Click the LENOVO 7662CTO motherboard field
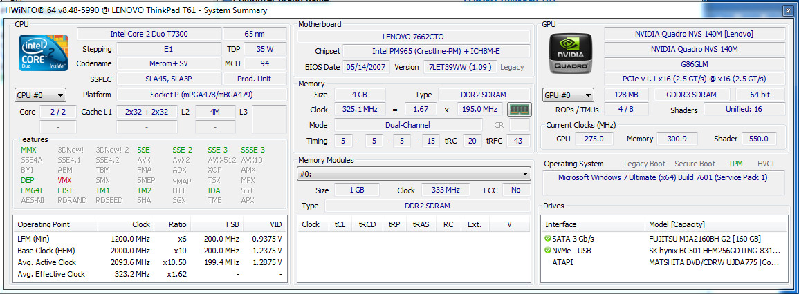799x294 pixels. point(414,37)
